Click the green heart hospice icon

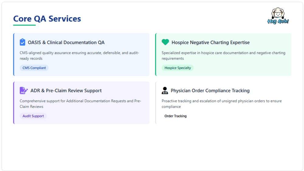coord(165,42)
